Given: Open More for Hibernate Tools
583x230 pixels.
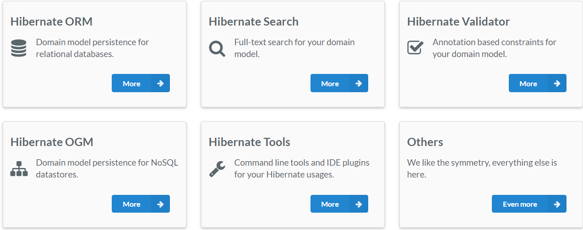Looking at the screenshot, I should [x=339, y=204].
